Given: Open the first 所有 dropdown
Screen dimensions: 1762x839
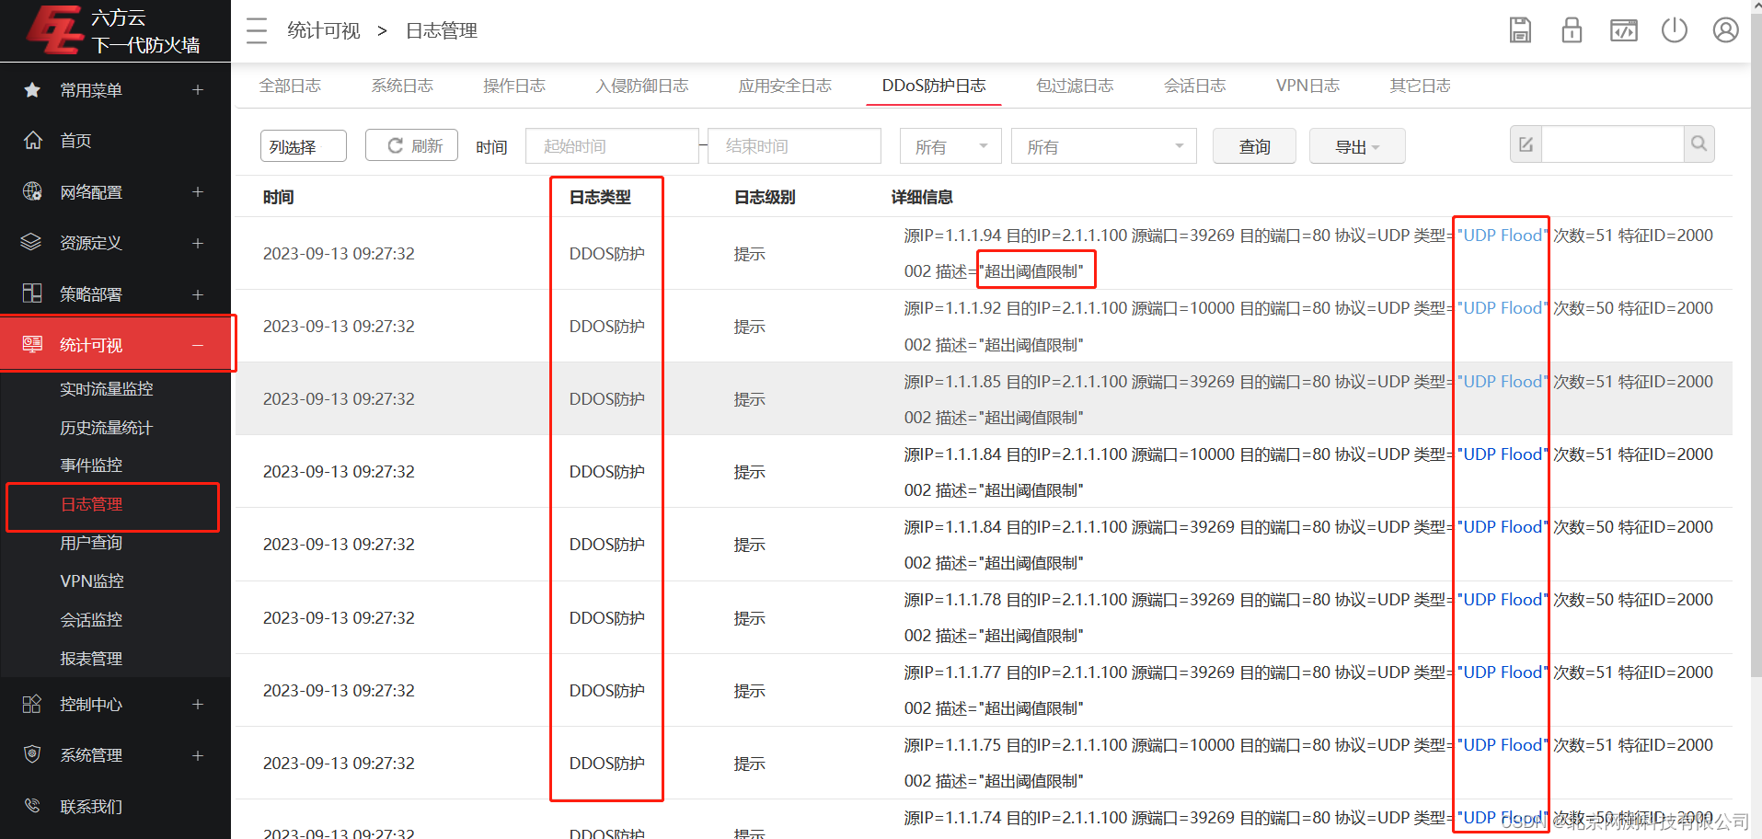Looking at the screenshot, I should (950, 146).
